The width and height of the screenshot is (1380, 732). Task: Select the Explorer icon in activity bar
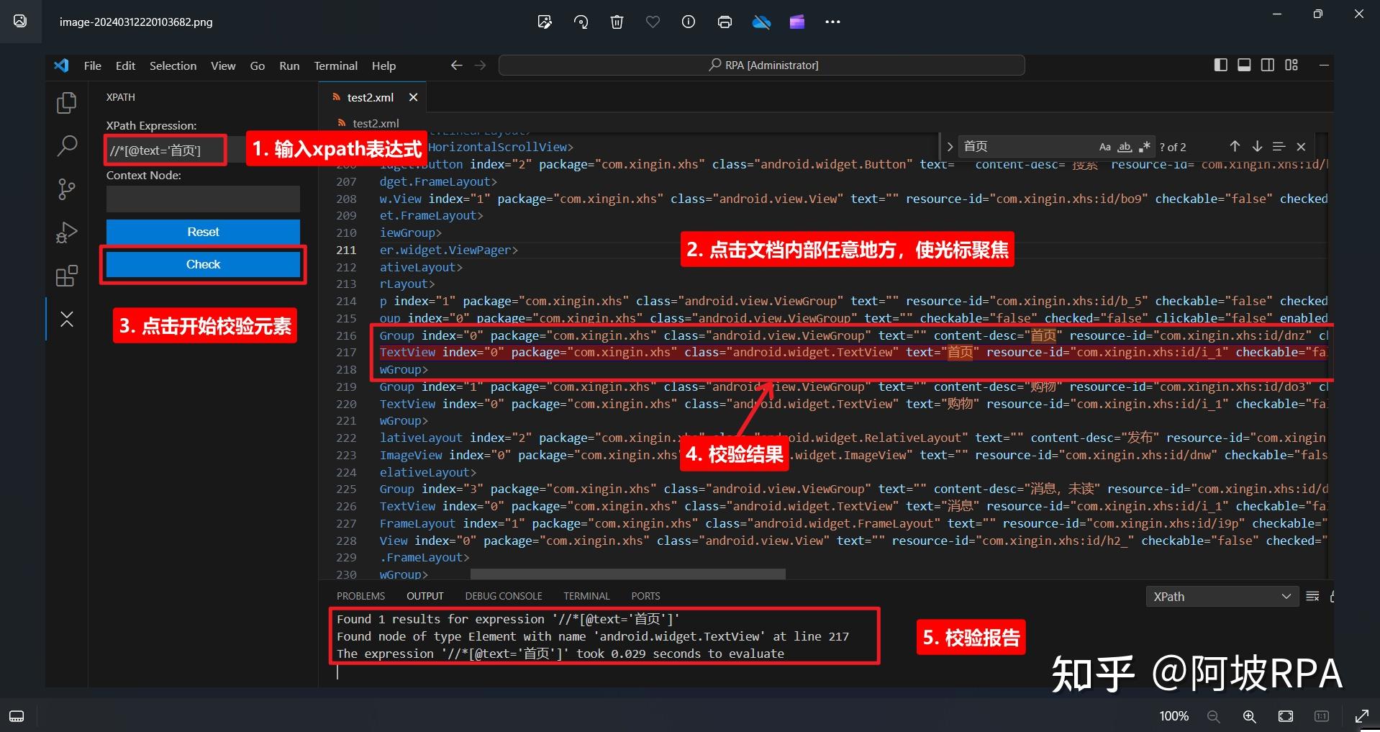point(66,103)
